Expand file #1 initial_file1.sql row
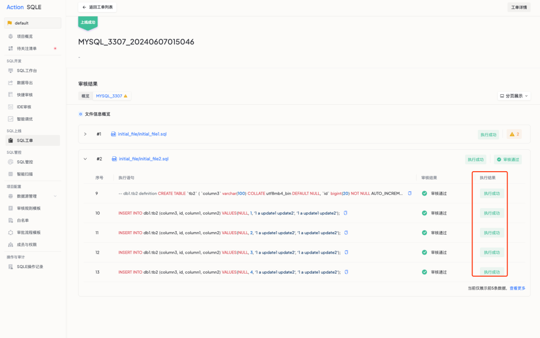Viewport: 540px width, 338px height. pos(85,134)
